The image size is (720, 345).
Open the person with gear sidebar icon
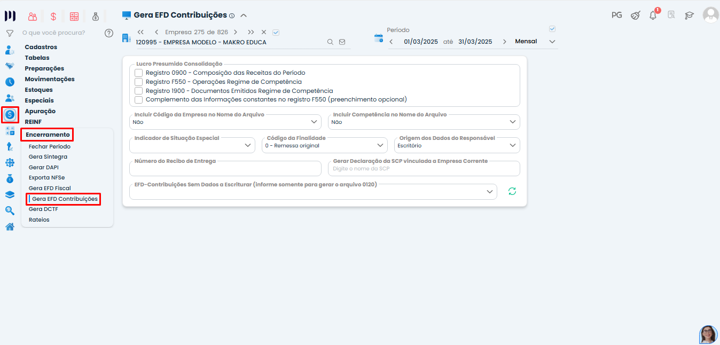point(10,50)
